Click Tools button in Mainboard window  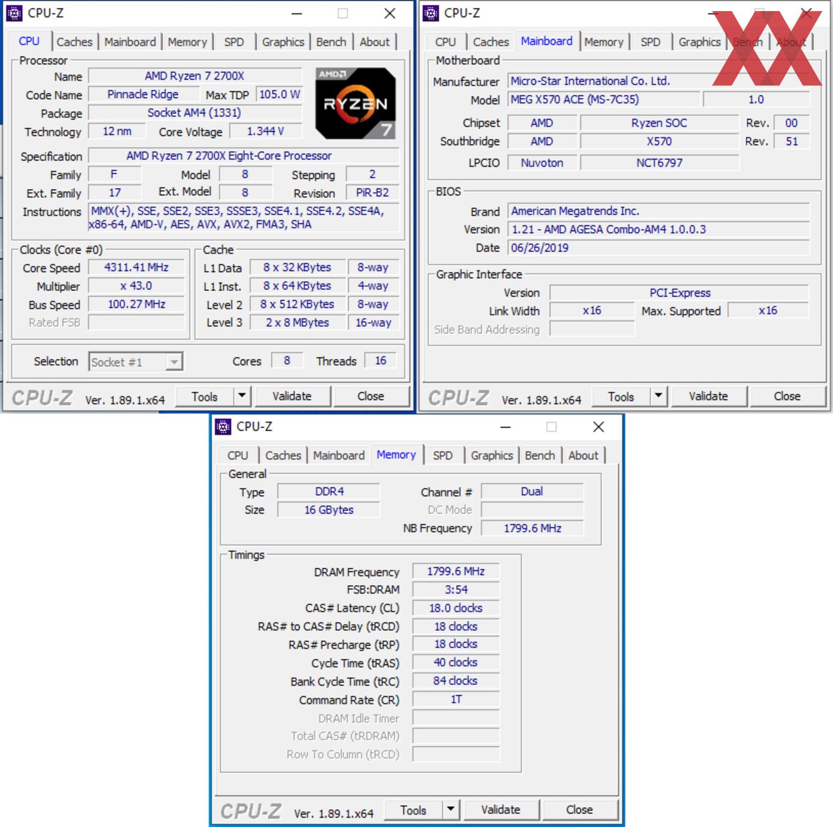[621, 396]
